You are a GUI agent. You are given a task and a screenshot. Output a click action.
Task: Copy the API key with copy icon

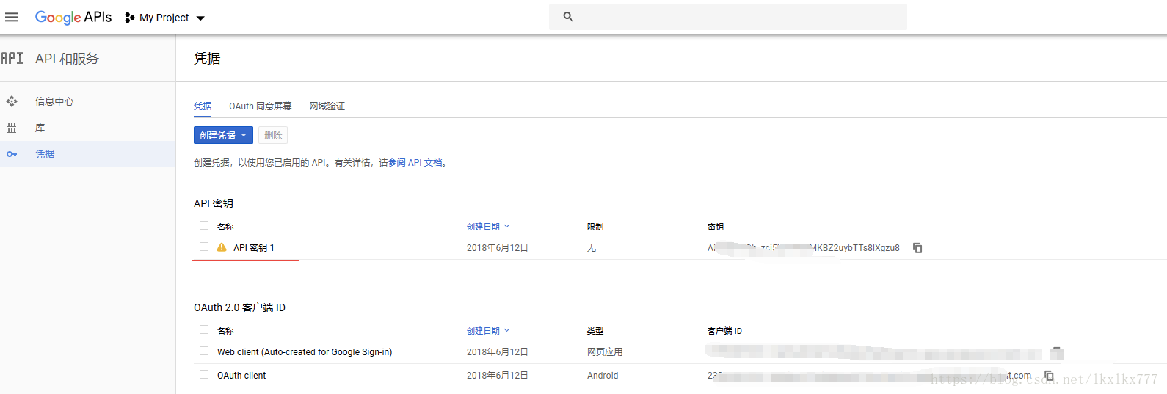(x=917, y=248)
